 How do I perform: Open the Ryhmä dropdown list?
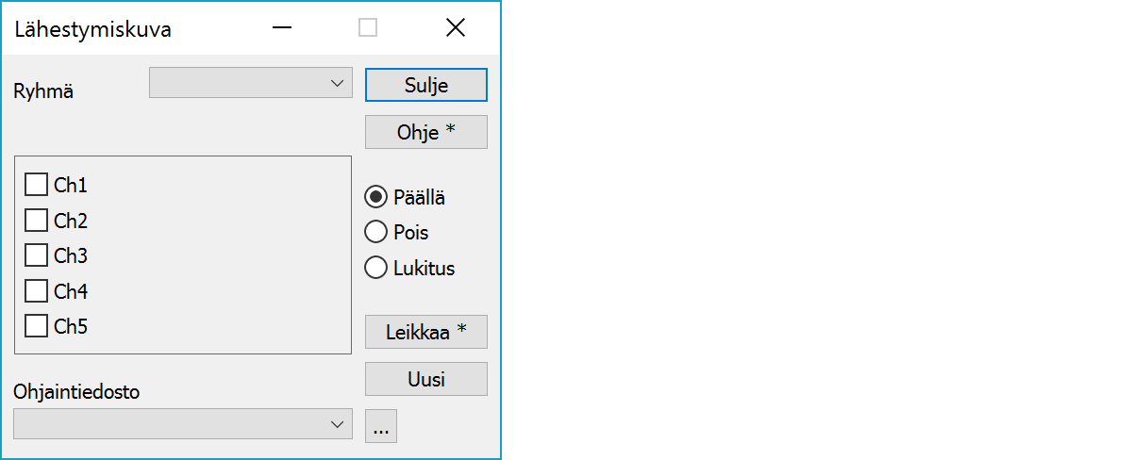[x=250, y=83]
